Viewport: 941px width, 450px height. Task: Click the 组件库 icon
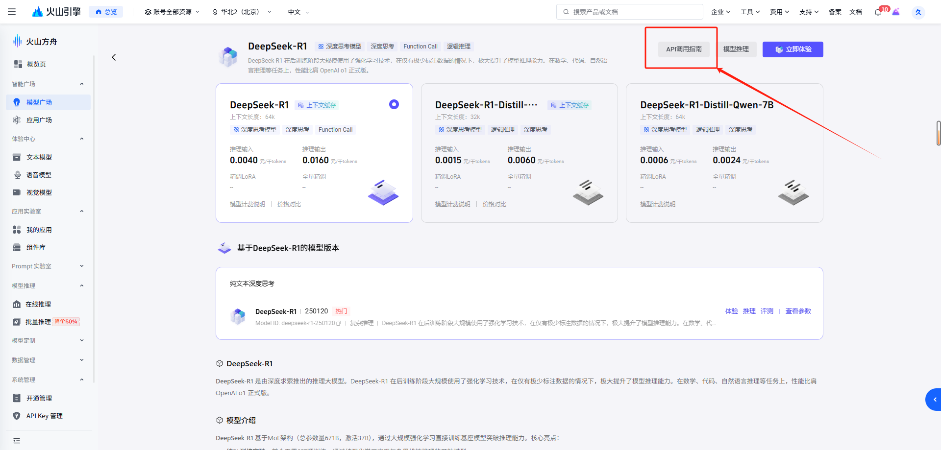point(17,247)
